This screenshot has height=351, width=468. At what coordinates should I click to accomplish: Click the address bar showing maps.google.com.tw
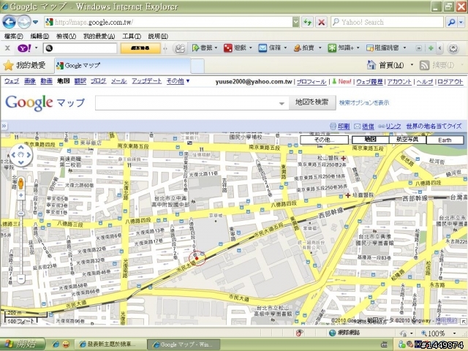point(169,22)
